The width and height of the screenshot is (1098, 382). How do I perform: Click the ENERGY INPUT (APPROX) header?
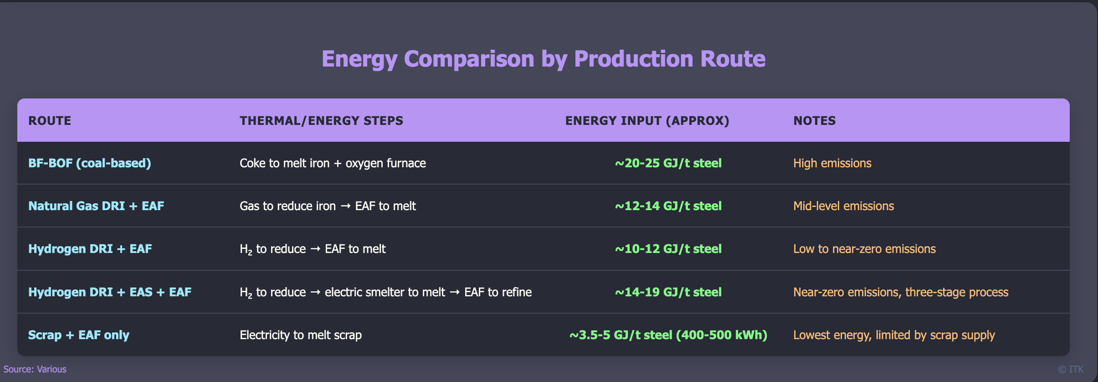click(x=647, y=121)
